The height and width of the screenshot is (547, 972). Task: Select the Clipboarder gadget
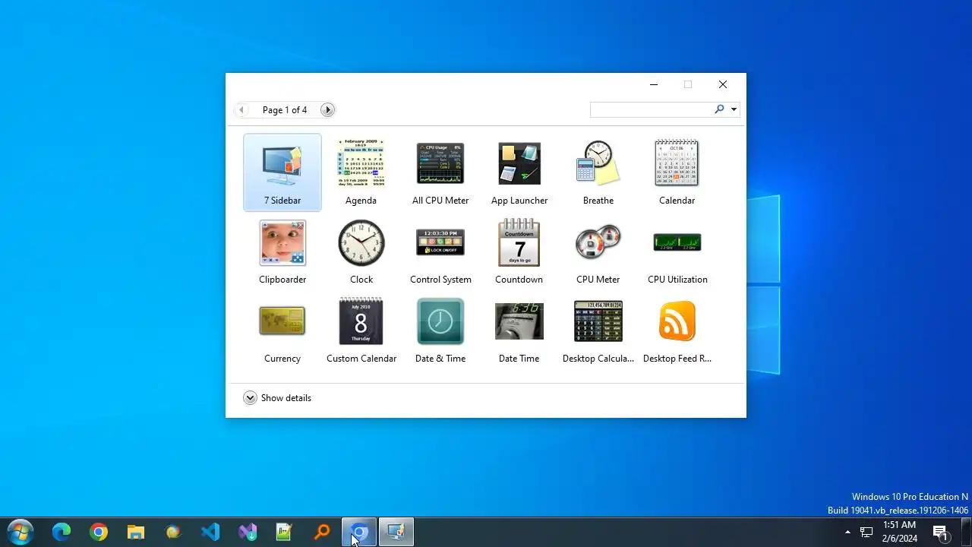click(x=282, y=251)
